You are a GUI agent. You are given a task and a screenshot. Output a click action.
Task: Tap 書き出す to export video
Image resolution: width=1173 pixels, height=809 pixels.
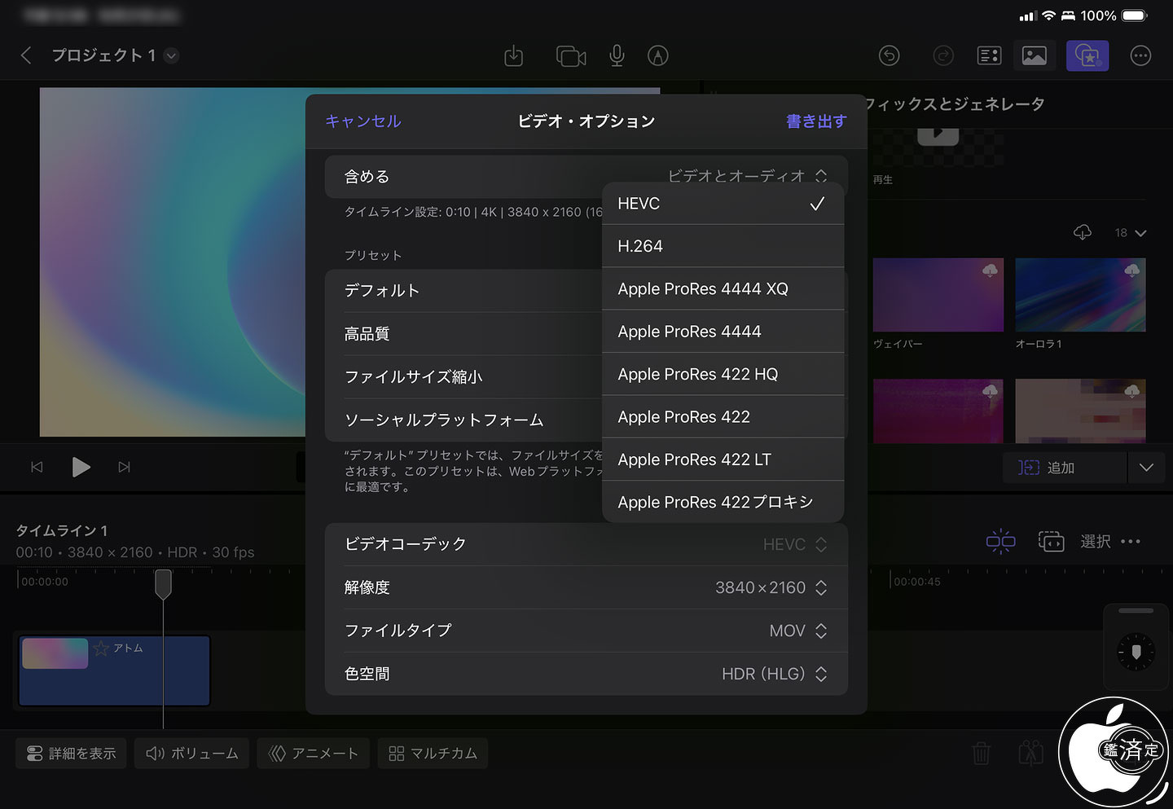pyautogui.click(x=815, y=121)
